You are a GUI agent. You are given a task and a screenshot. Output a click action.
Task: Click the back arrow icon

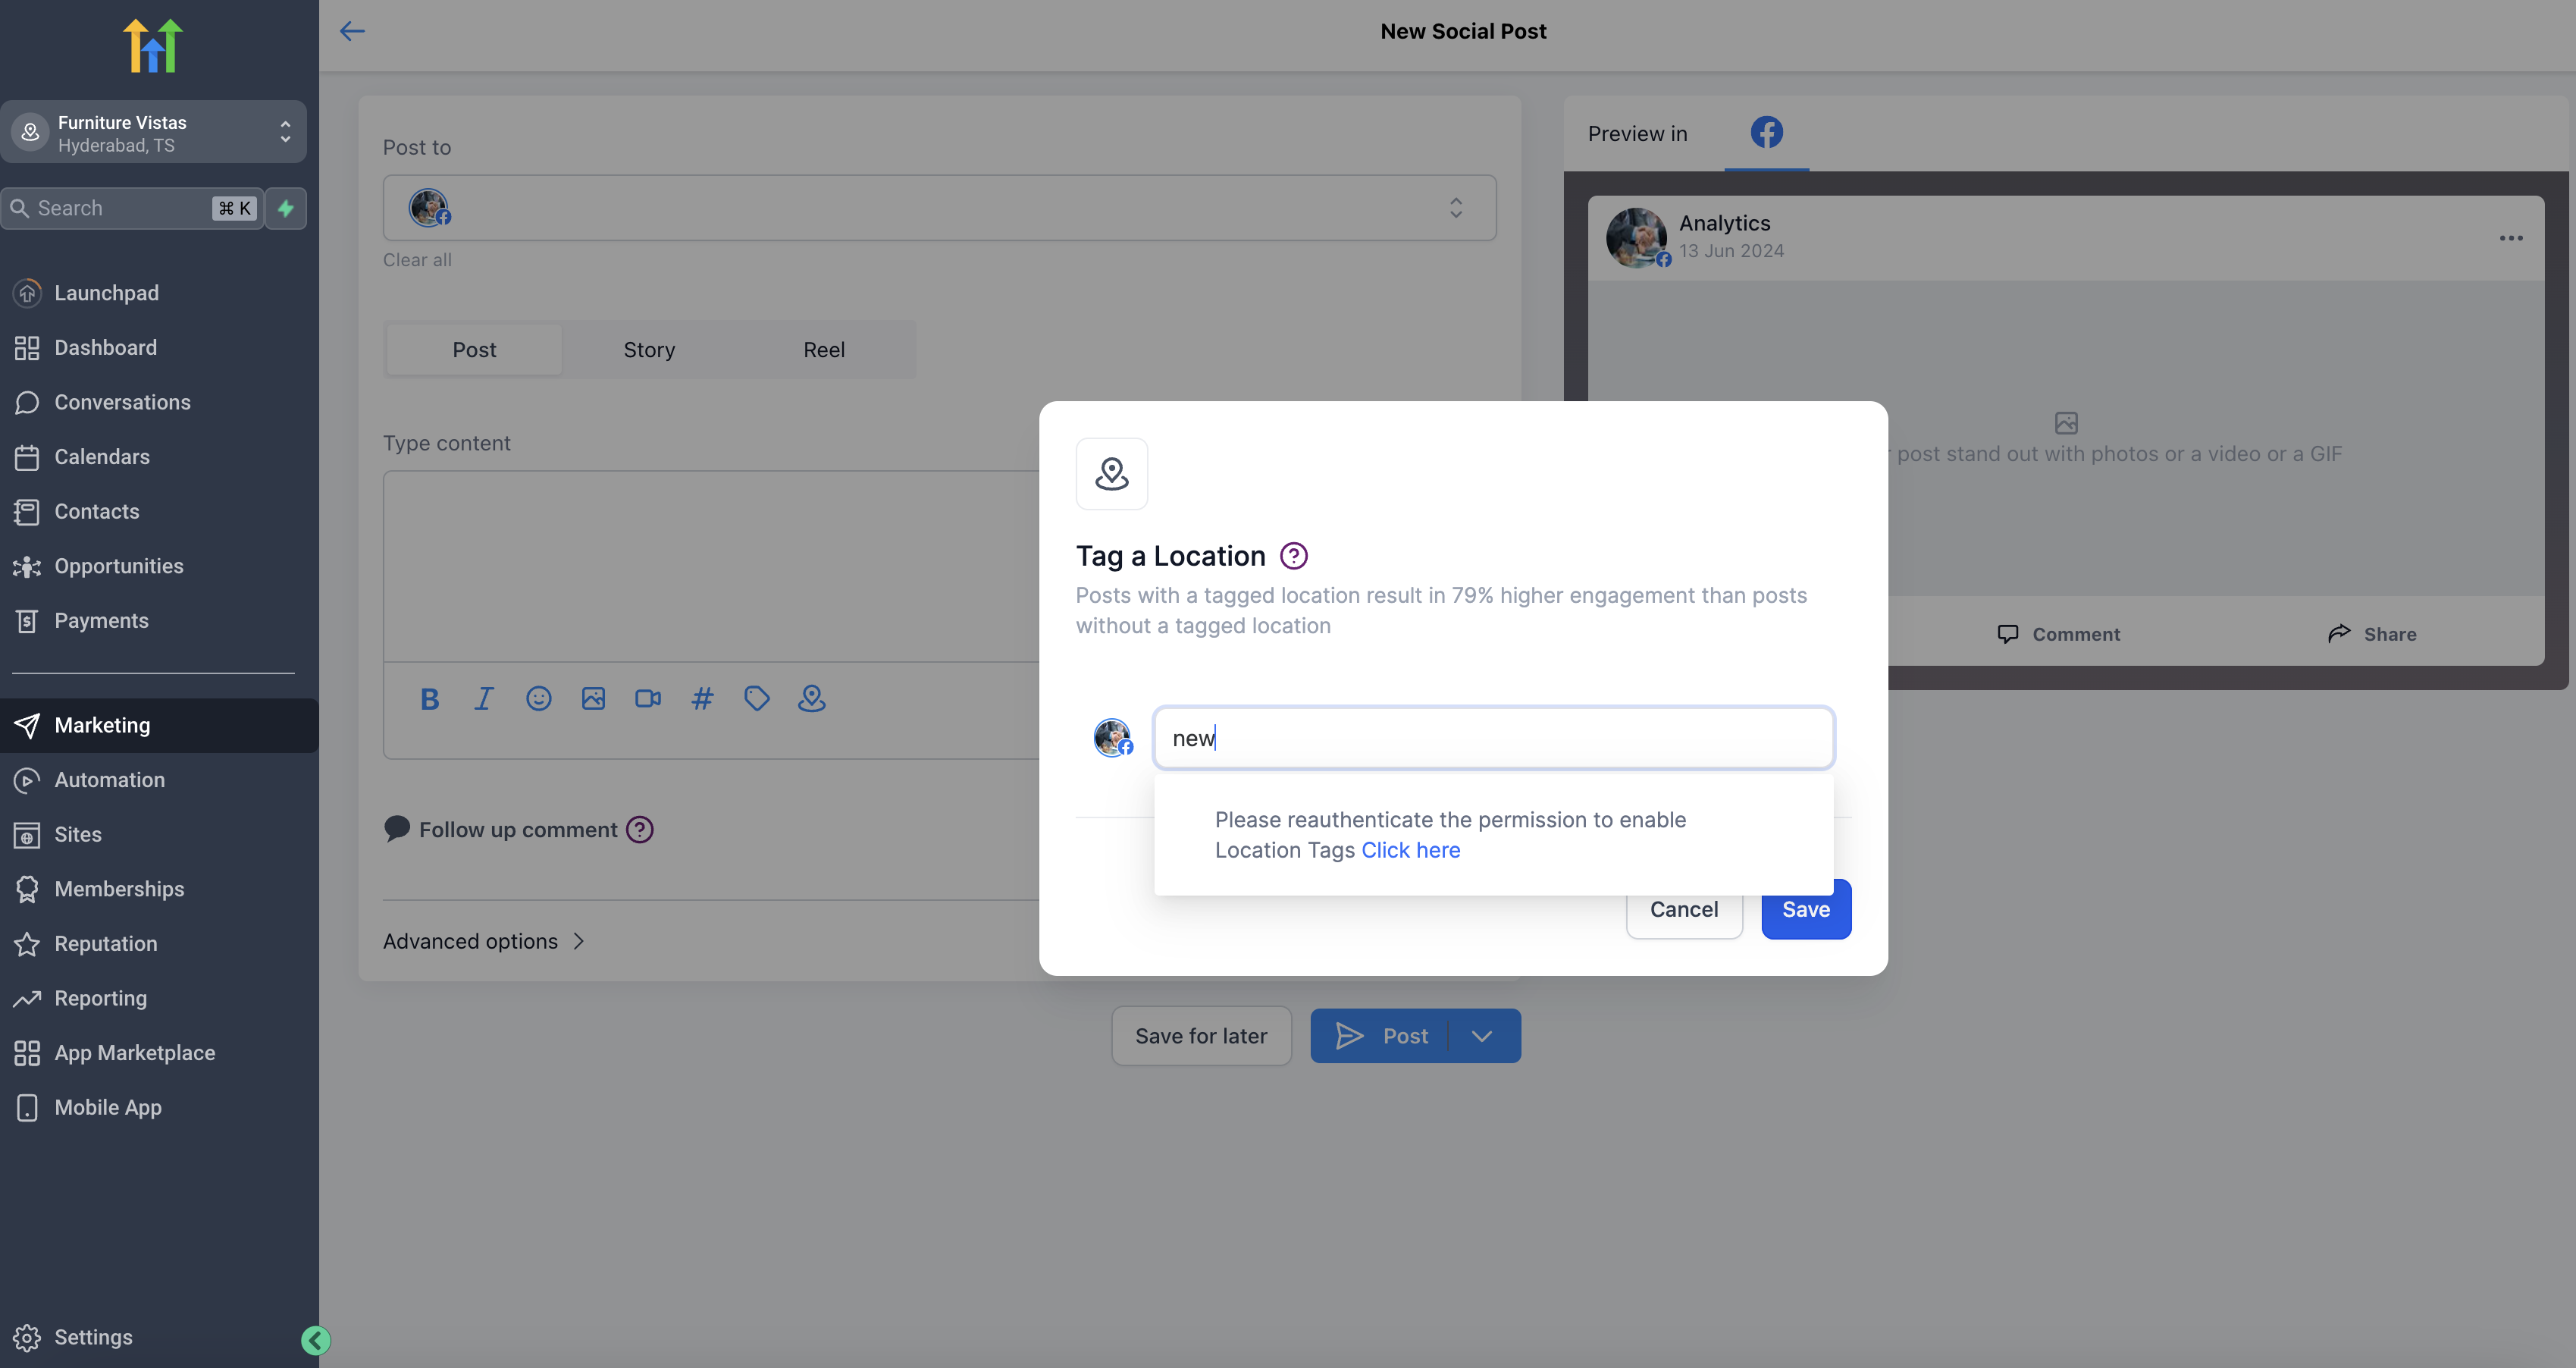[352, 31]
